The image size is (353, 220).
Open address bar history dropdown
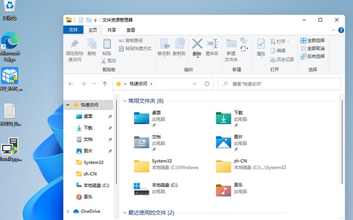click(x=195, y=84)
